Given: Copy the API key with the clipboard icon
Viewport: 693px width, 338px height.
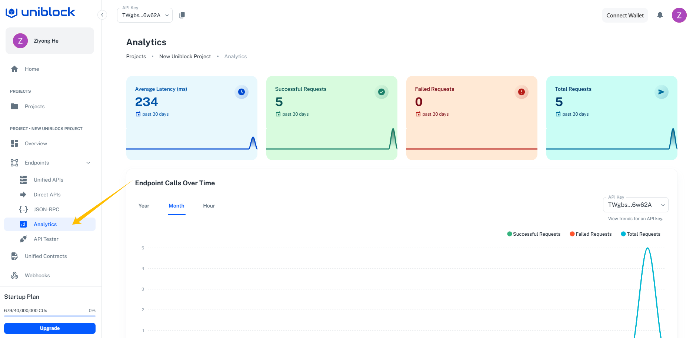Looking at the screenshot, I should click(x=182, y=15).
